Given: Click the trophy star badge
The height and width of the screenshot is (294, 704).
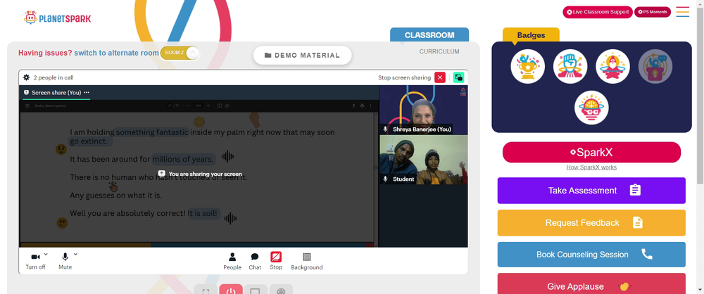Looking at the screenshot, I should tap(527, 66).
